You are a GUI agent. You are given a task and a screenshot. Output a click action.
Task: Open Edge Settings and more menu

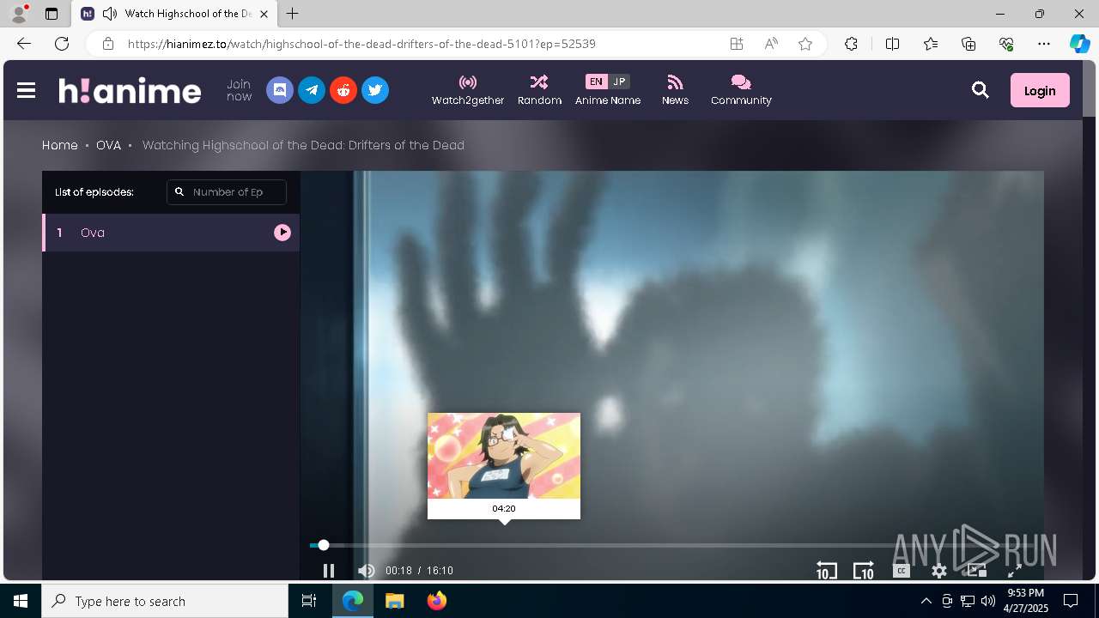pos(1044,44)
